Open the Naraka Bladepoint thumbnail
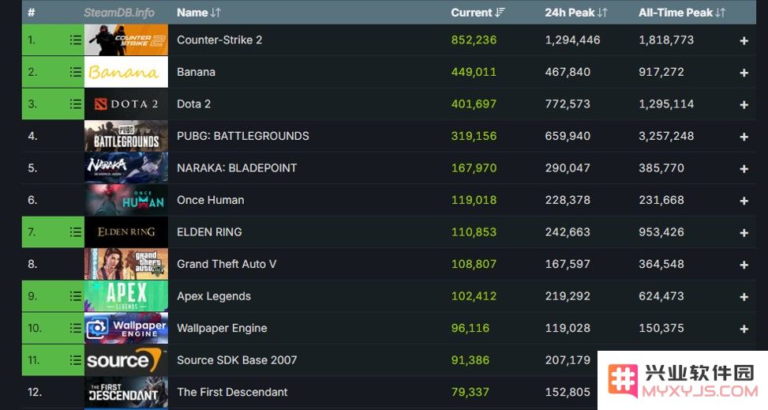The width and height of the screenshot is (768, 410). click(x=126, y=167)
